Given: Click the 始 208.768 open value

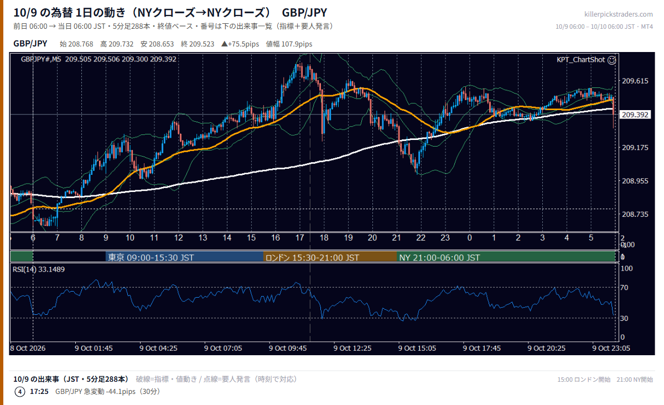Looking at the screenshot, I should point(76,44).
